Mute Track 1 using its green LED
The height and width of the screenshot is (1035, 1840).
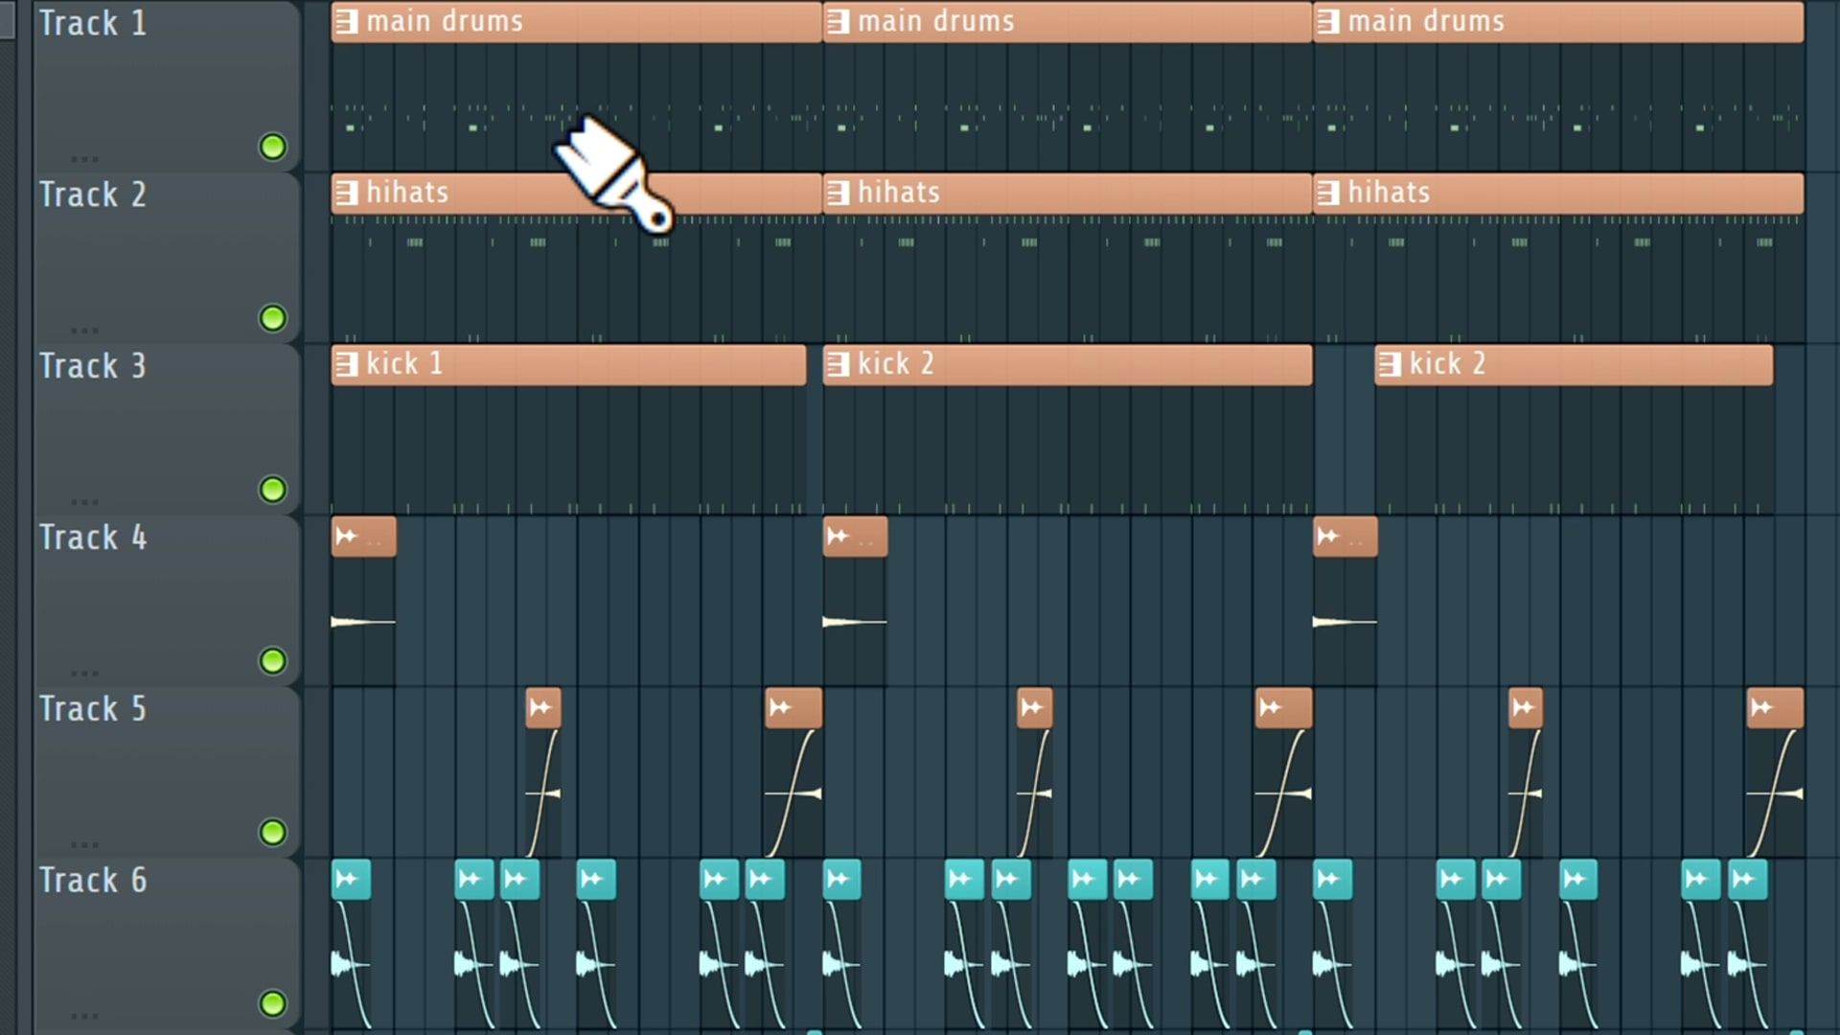pyautogui.click(x=273, y=147)
